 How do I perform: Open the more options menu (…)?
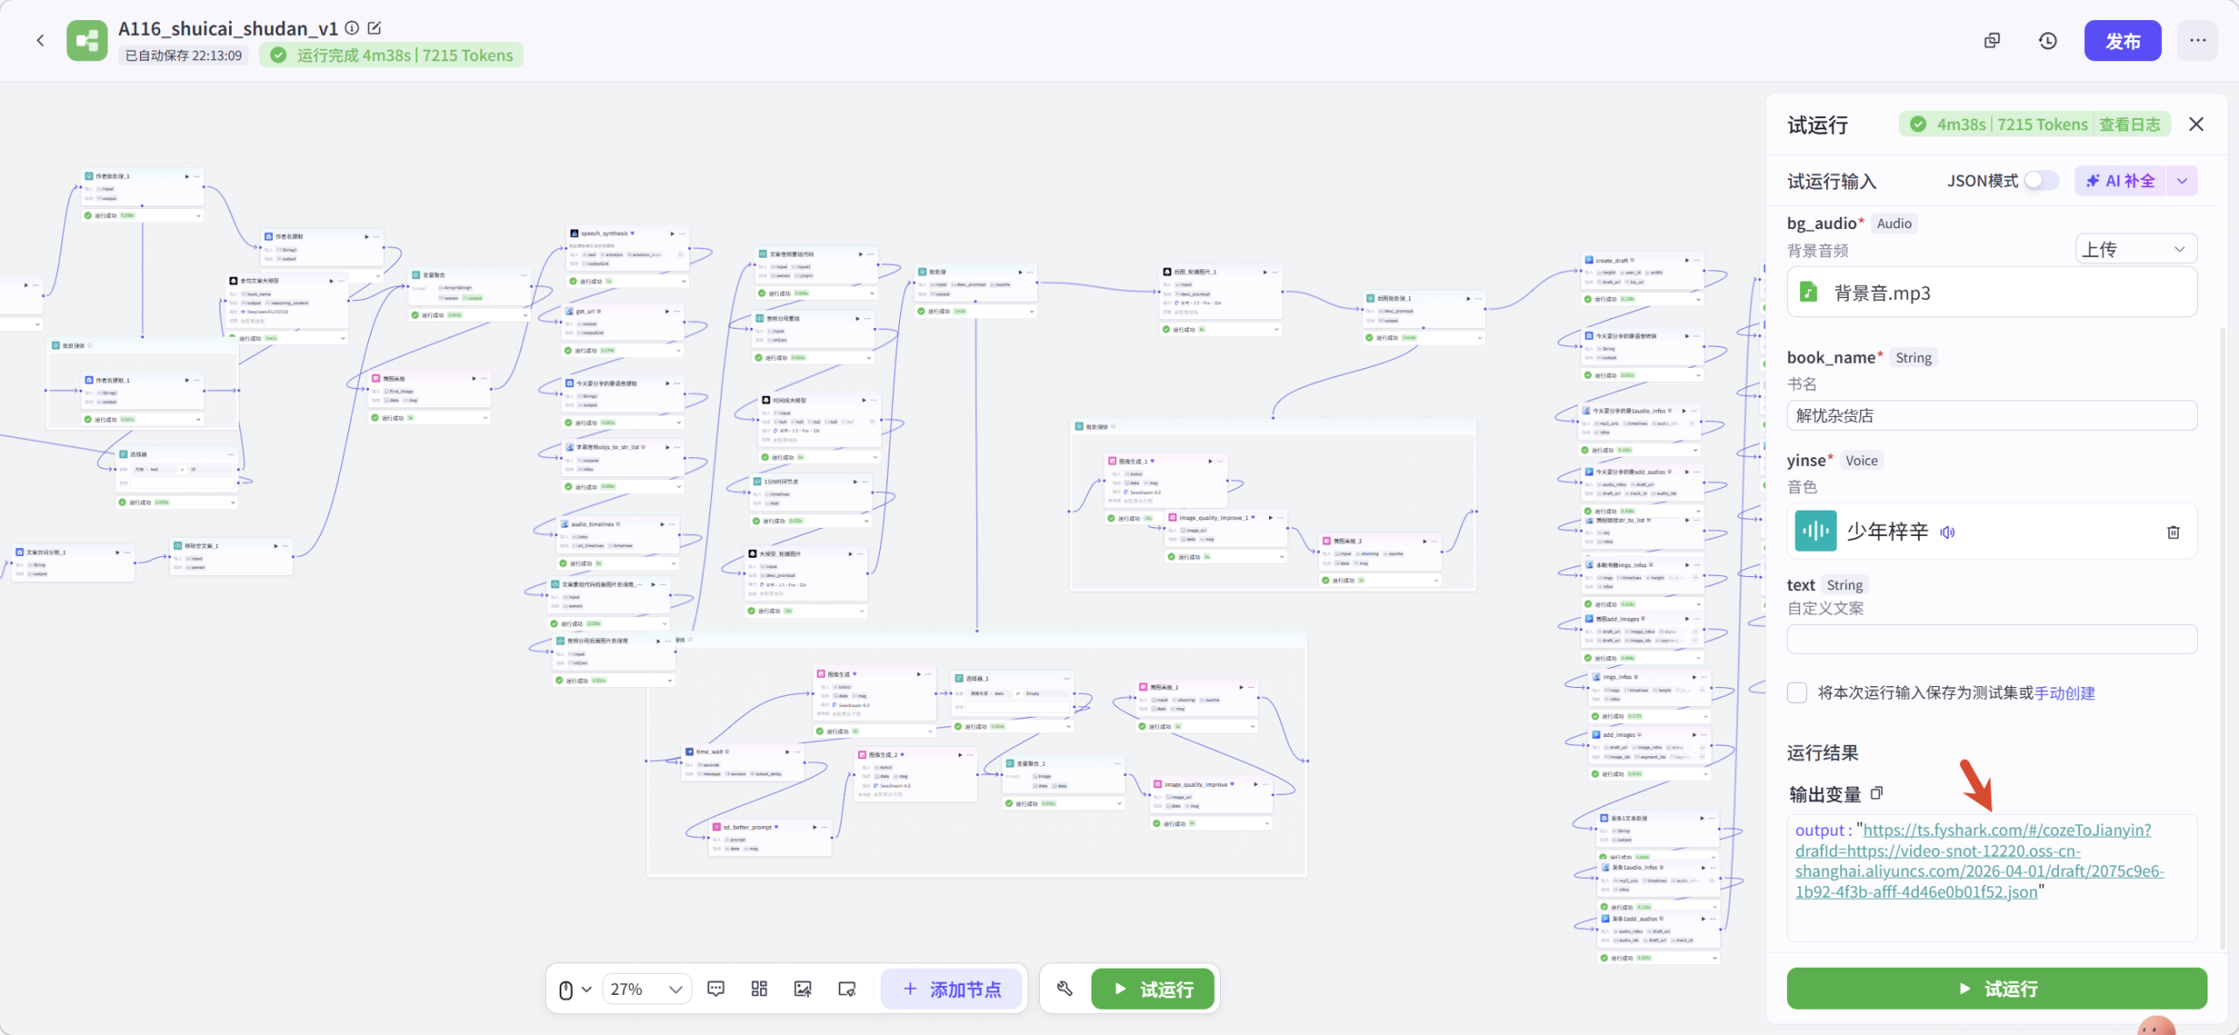pos(2197,41)
